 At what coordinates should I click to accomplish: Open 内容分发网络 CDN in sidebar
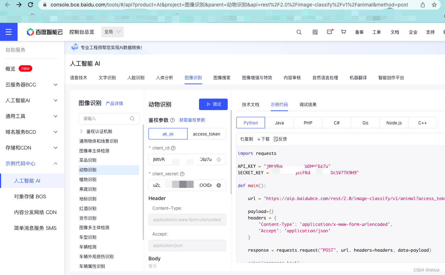click(35, 212)
